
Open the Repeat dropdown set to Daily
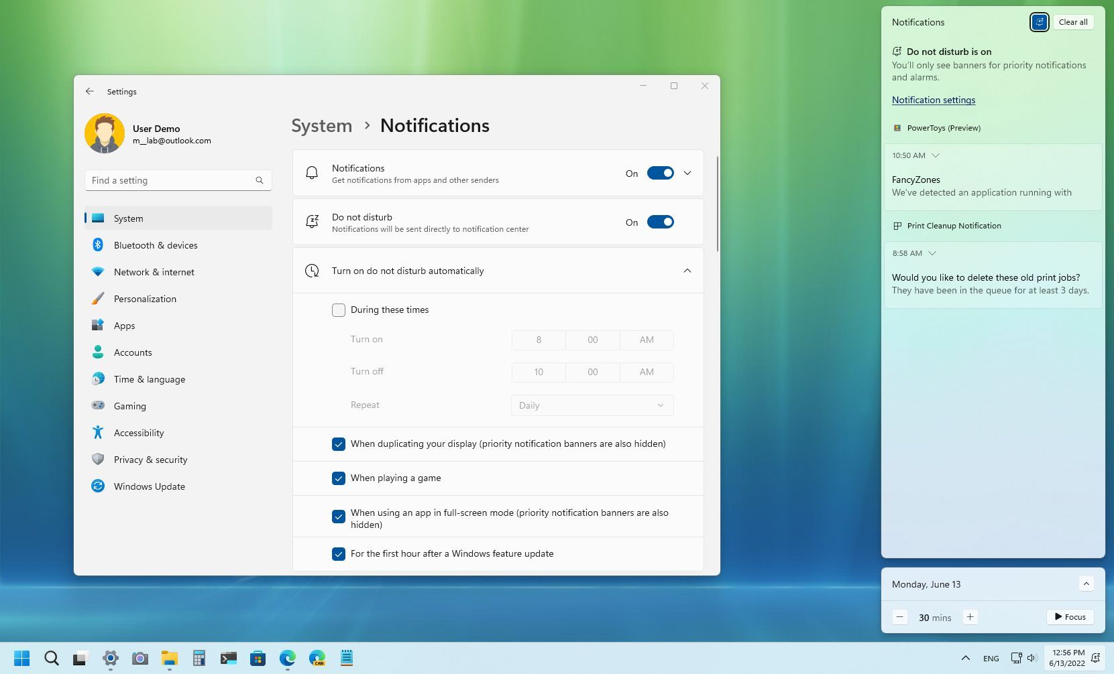point(591,405)
